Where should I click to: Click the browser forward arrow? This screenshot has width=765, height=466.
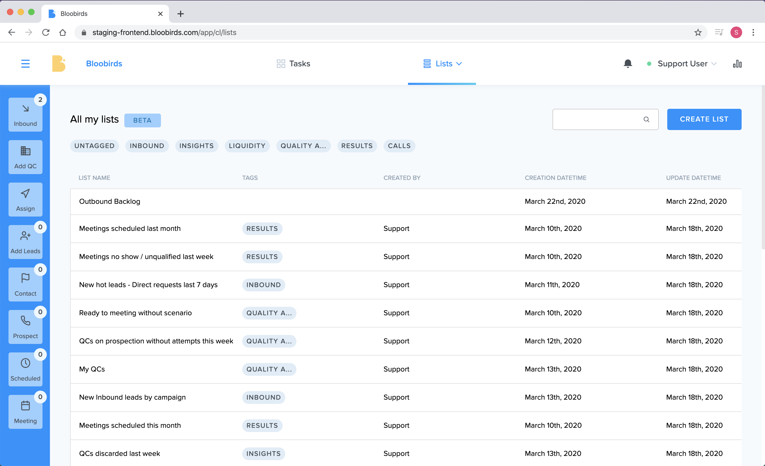[x=29, y=32]
